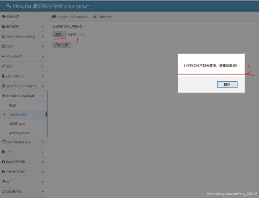Collapse the Unsafe Fileupload chevron
The width and height of the screenshot is (259, 198).
pos(43,96)
